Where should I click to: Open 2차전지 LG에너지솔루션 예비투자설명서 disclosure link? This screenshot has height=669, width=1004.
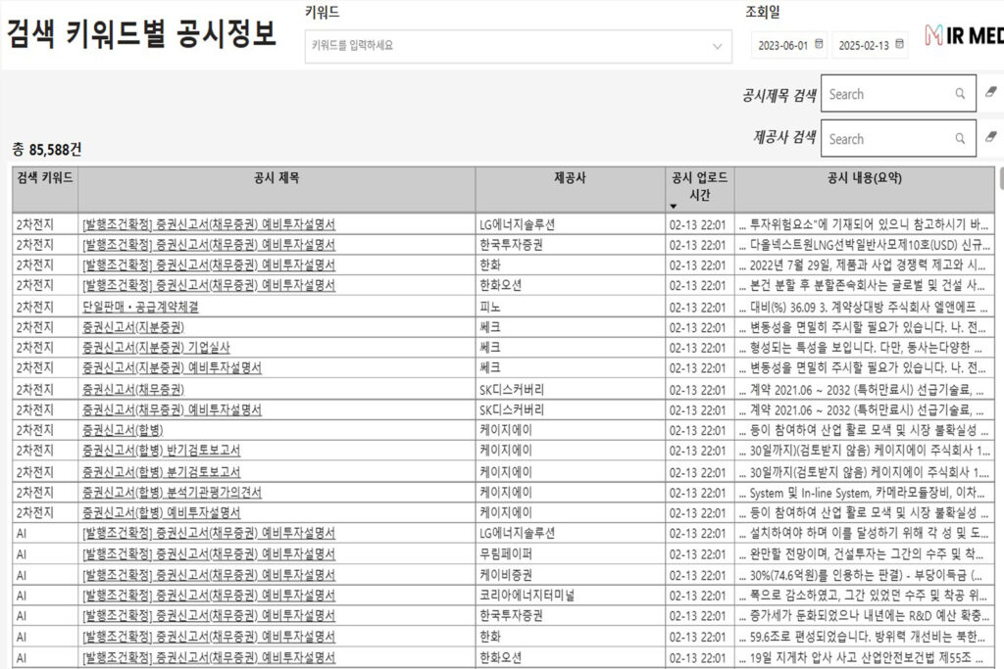(x=209, y=224)
